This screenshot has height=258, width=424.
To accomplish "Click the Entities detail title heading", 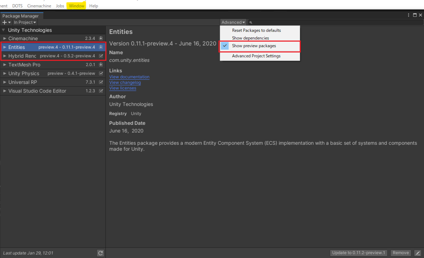I will coord(121,32).
